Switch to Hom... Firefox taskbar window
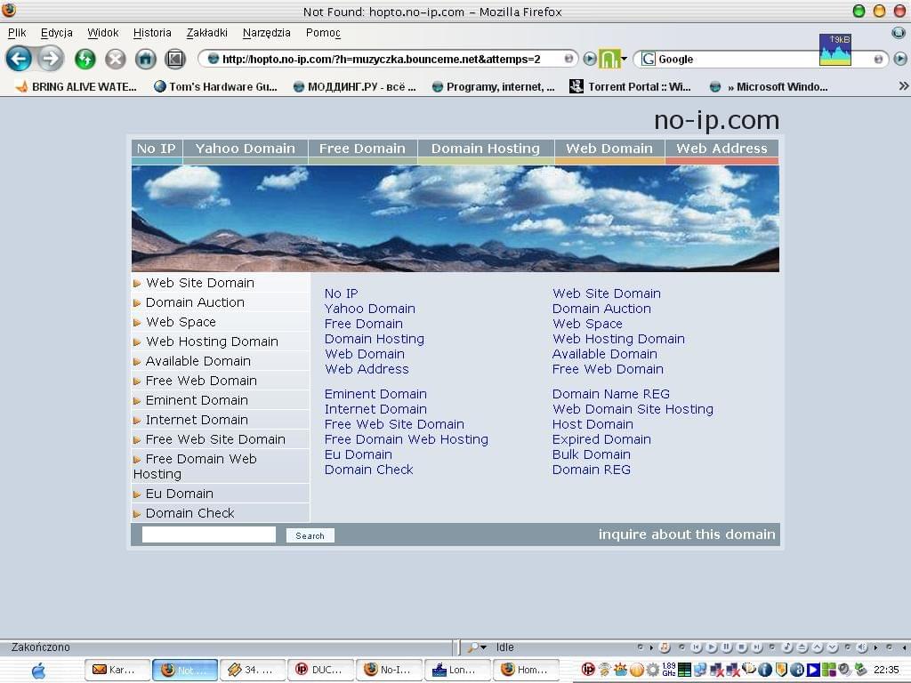 (526, 670)
